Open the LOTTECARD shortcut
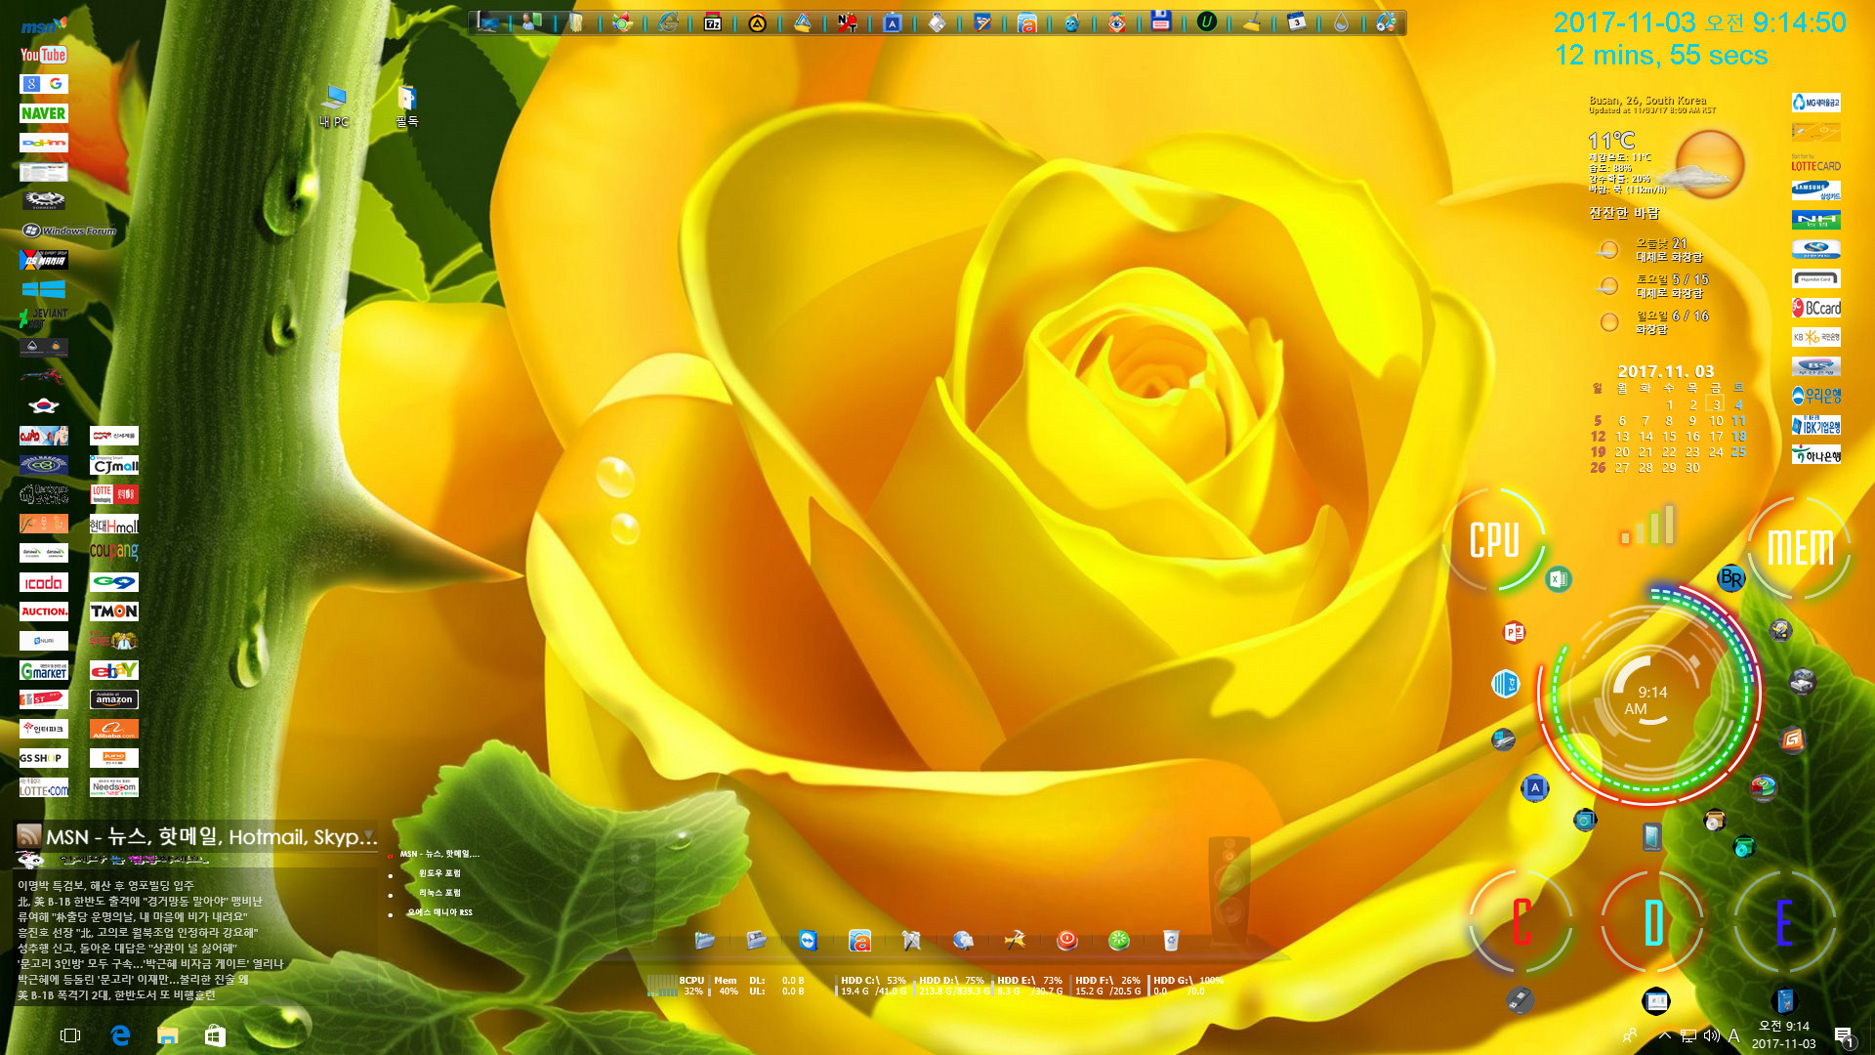1875x1055 pixels. pyautogui.click(x=1816, y=162)
